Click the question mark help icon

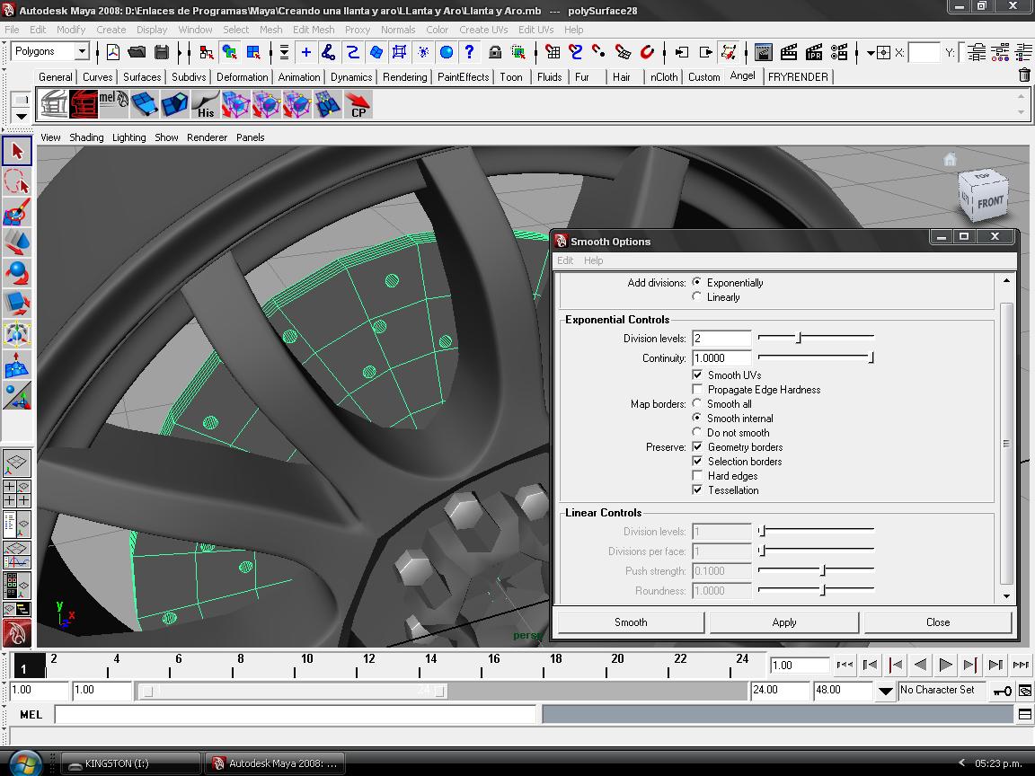click(469, 52)
